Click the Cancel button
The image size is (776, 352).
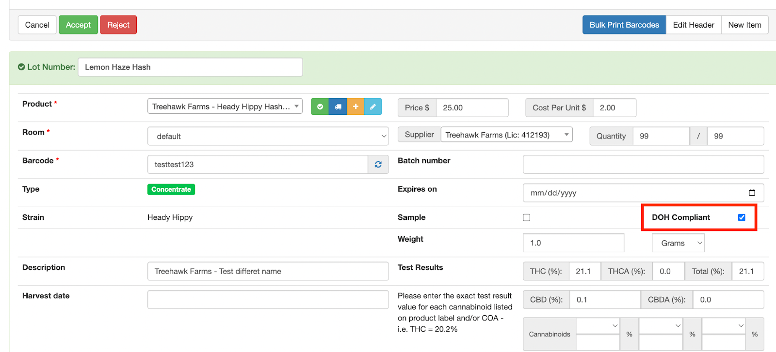37,25
